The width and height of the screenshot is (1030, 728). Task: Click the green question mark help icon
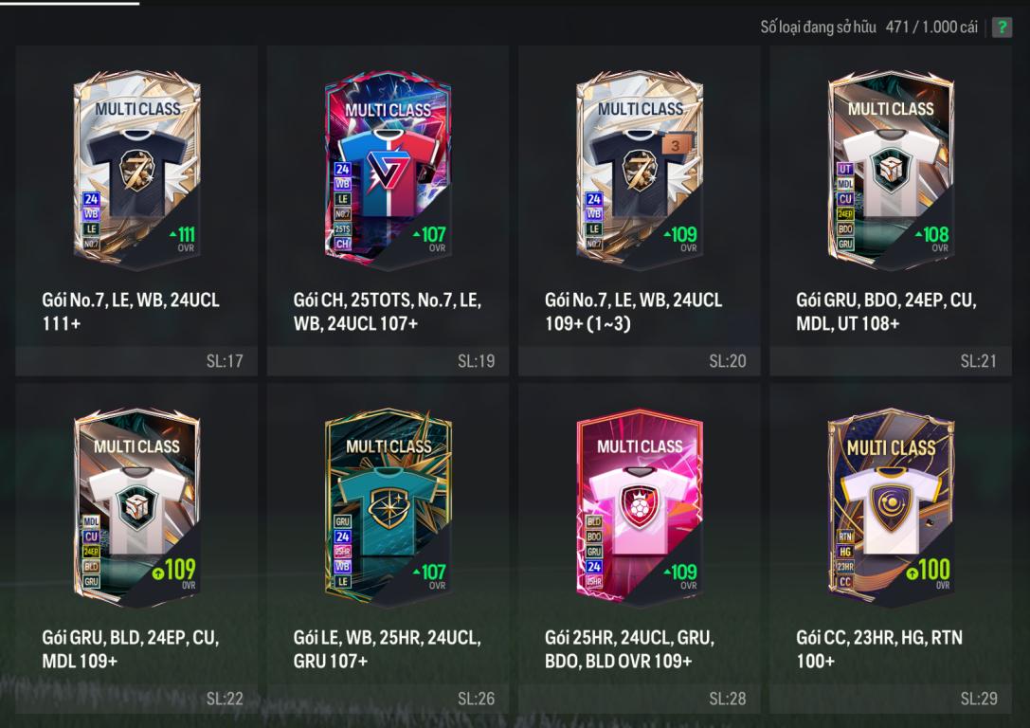(x=1002, y=27)
